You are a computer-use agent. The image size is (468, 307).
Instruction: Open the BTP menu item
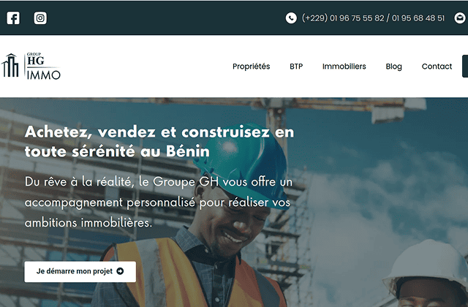click(296, 67)
